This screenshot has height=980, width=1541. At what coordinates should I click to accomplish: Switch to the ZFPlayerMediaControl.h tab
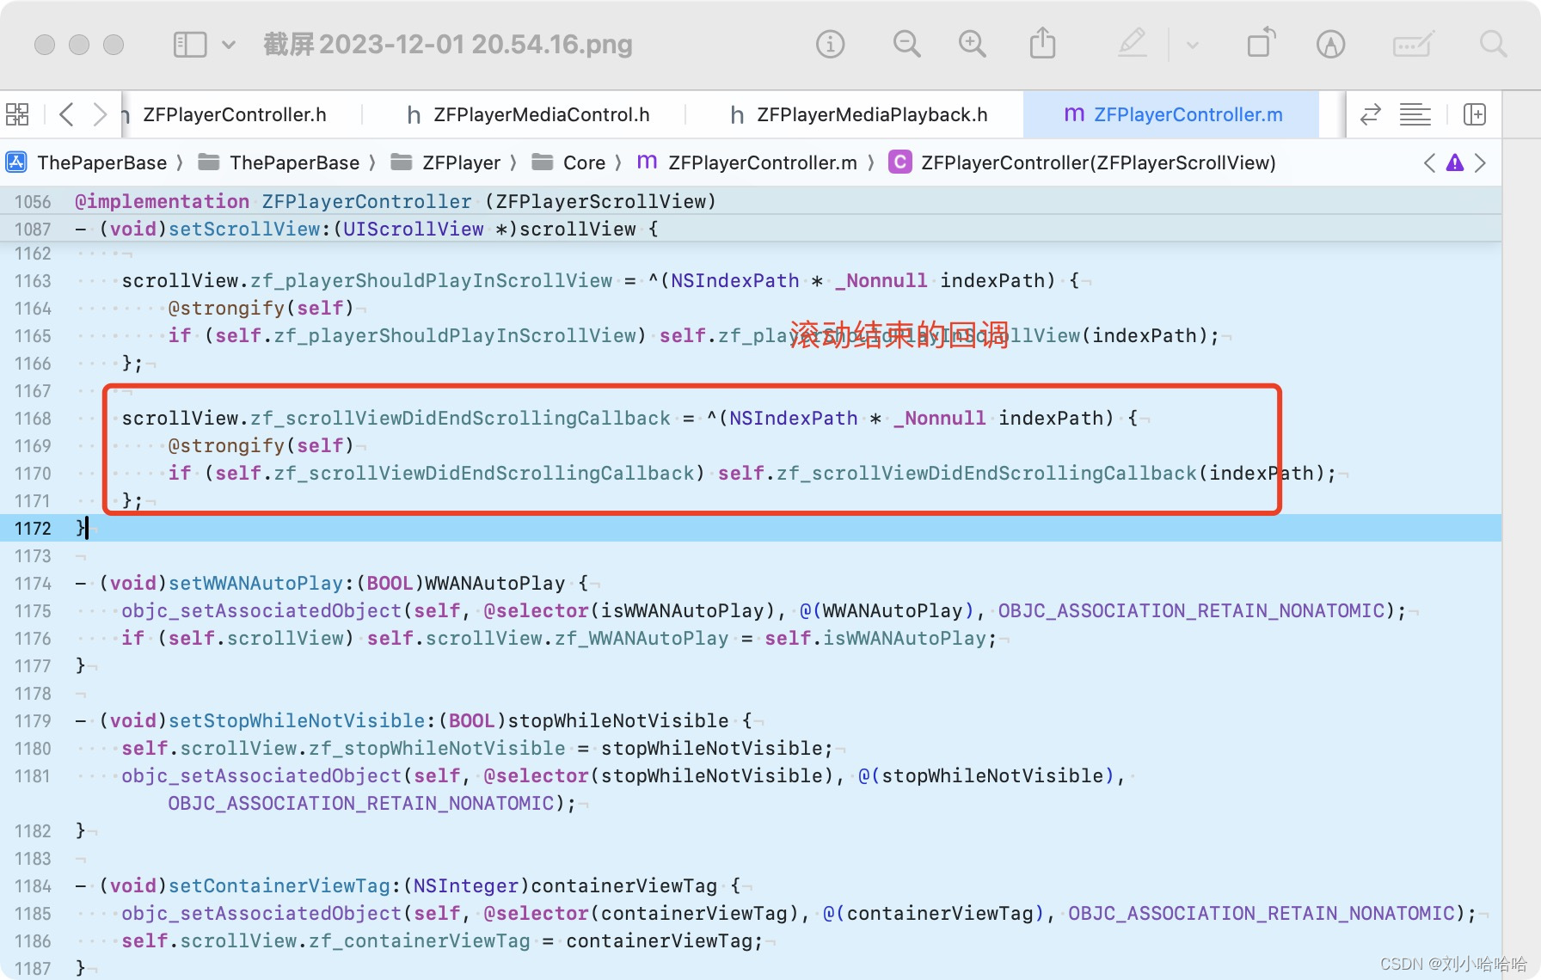[542, 114]
